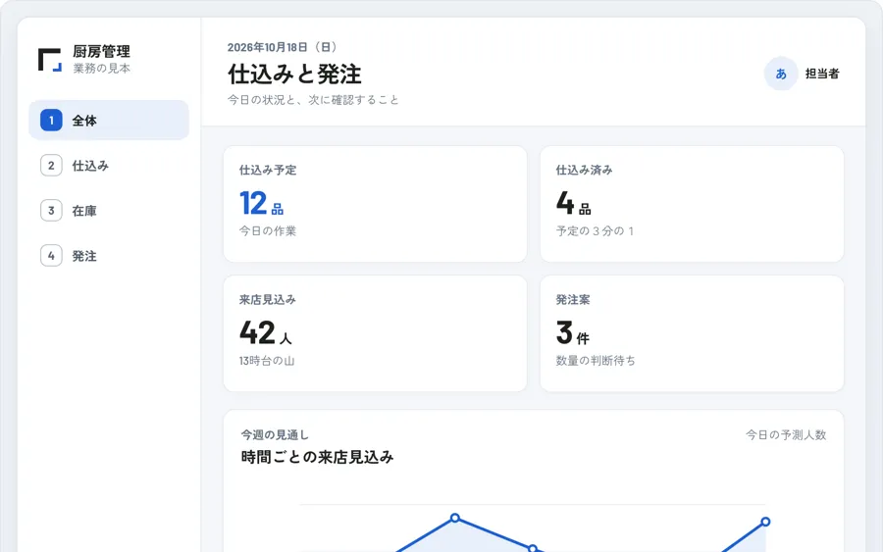Click the 今日の予測人数 legend label

point(786,435)
